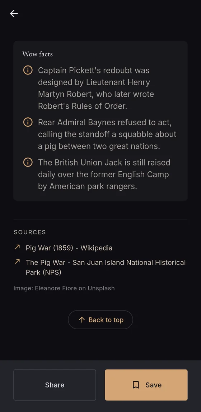Tap the Share button
This screenshot has width=201, height=412.
55,385
